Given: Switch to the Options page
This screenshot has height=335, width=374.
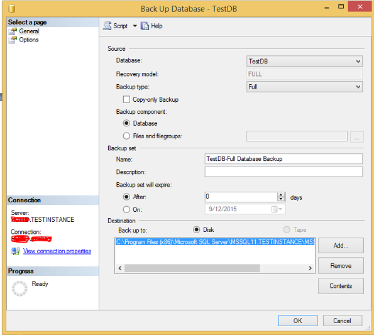Looking at the screenshot, I should 29,40.
